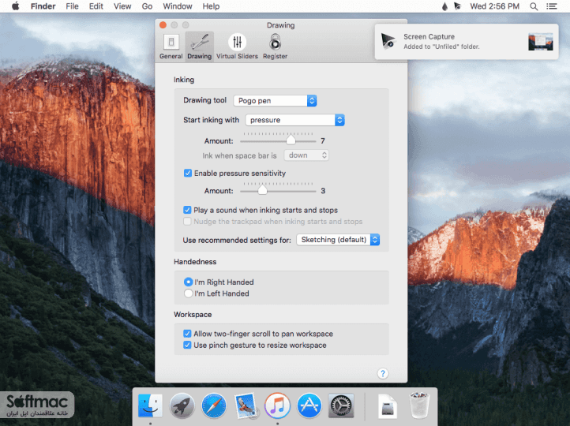This screenshot has height=426, width=570.
Task: Click the help question mark button
Action: (x=382, y=373)
